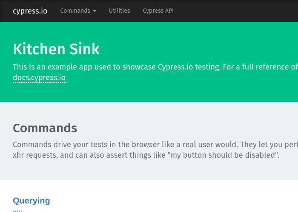Go to the Utilities nav item
Viewport: 298px width, 212px height.
click(119, 11)
